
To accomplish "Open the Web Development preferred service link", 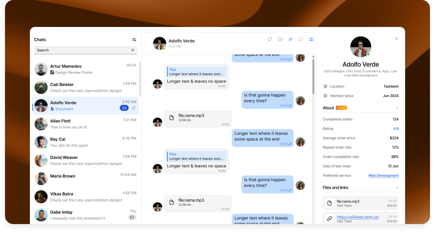I will click(x=383, y=176).
